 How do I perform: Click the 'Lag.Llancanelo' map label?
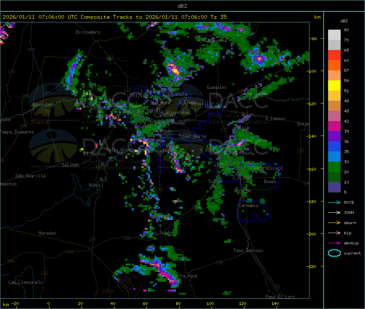coord(26,282)
